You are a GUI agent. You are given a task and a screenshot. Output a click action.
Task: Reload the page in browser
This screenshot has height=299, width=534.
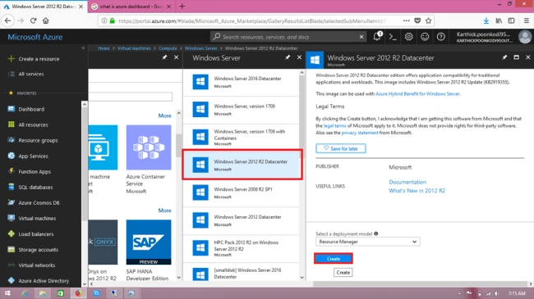33,20
